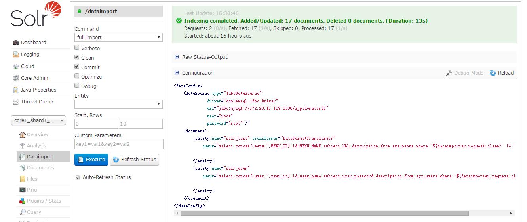The image size is (527, 222).
Task: Click the Analysis funnel icon
Action: pyautogui.click(x=23, y=146)
